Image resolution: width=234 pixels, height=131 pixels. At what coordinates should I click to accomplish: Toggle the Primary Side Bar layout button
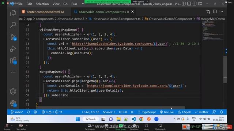(184, 4)
